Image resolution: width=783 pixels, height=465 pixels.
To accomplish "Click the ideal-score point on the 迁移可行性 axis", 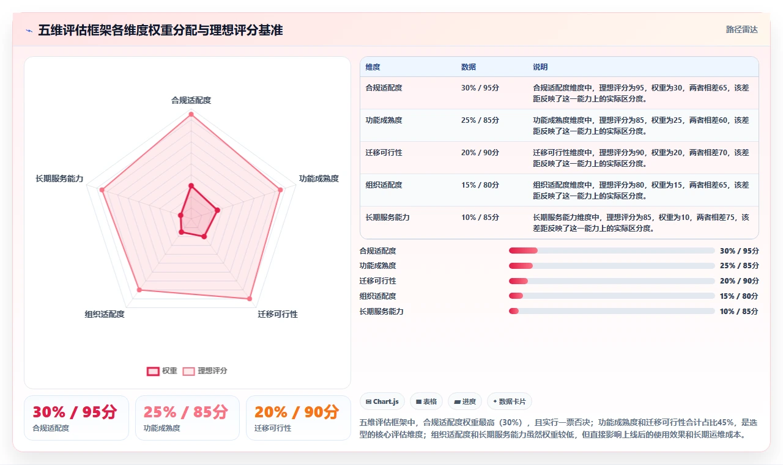I will click(x=249, y=299).
